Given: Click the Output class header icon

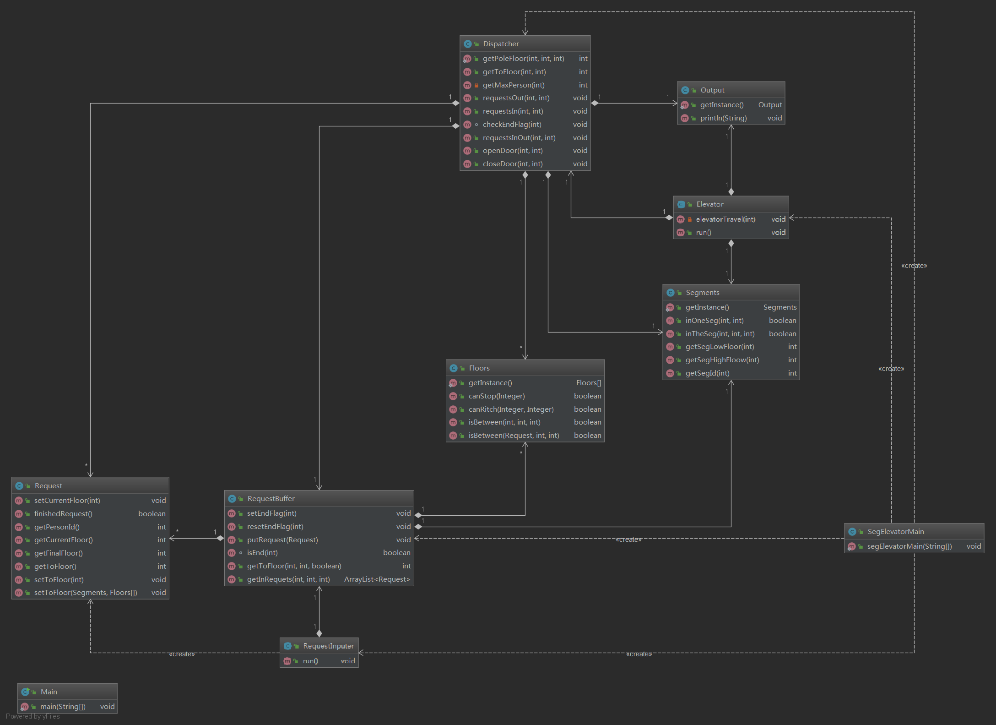Looking at the screenshot, I should coord(685,90).
